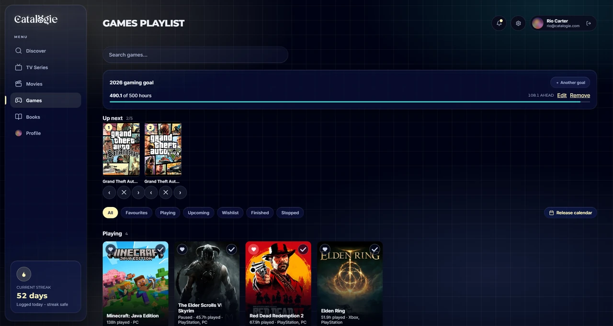Screen dimensions: 613x326
Task: Mark Elden Ring as finished
Action: pyautogui.click(x=375, y=249)
